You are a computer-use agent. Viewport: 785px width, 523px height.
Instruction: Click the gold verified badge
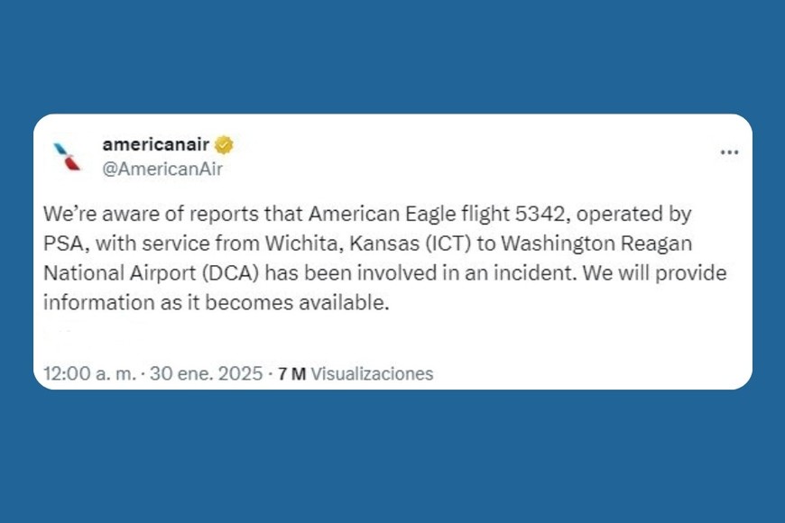(225, 145)
